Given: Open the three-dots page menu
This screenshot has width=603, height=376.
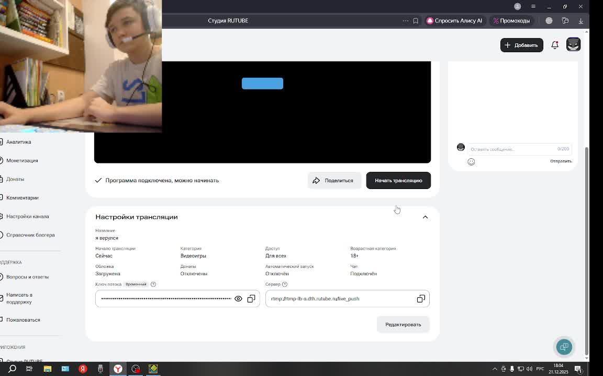Looking at the screenshot, I should click(x=405, y=21).
